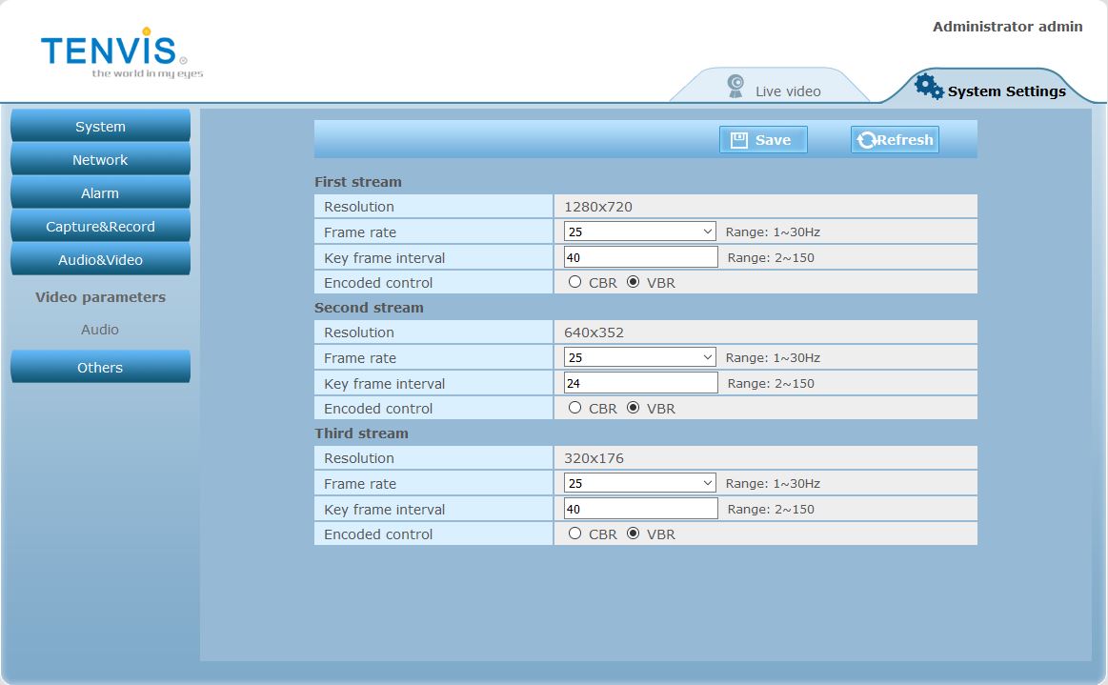This screenshot has width=1108, height=685.
Task: Select VBR for Second stream encoded control
Action: (633, 408)
